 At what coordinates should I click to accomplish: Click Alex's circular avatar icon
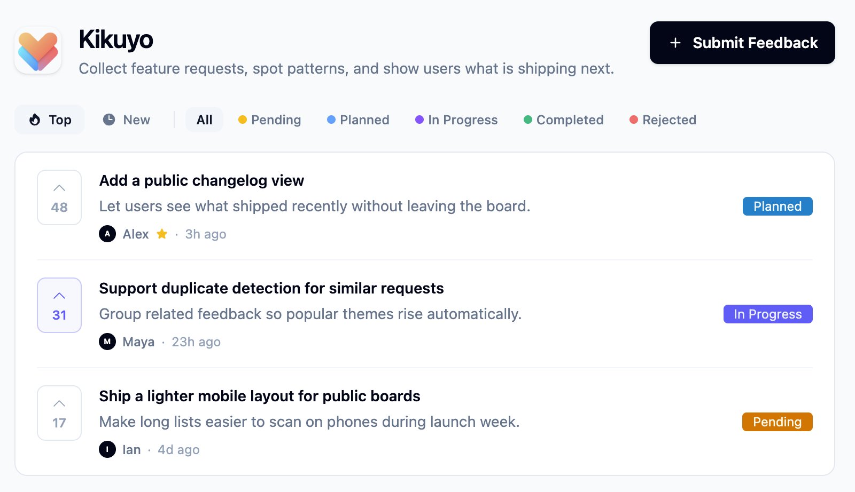tap(107, 234)
